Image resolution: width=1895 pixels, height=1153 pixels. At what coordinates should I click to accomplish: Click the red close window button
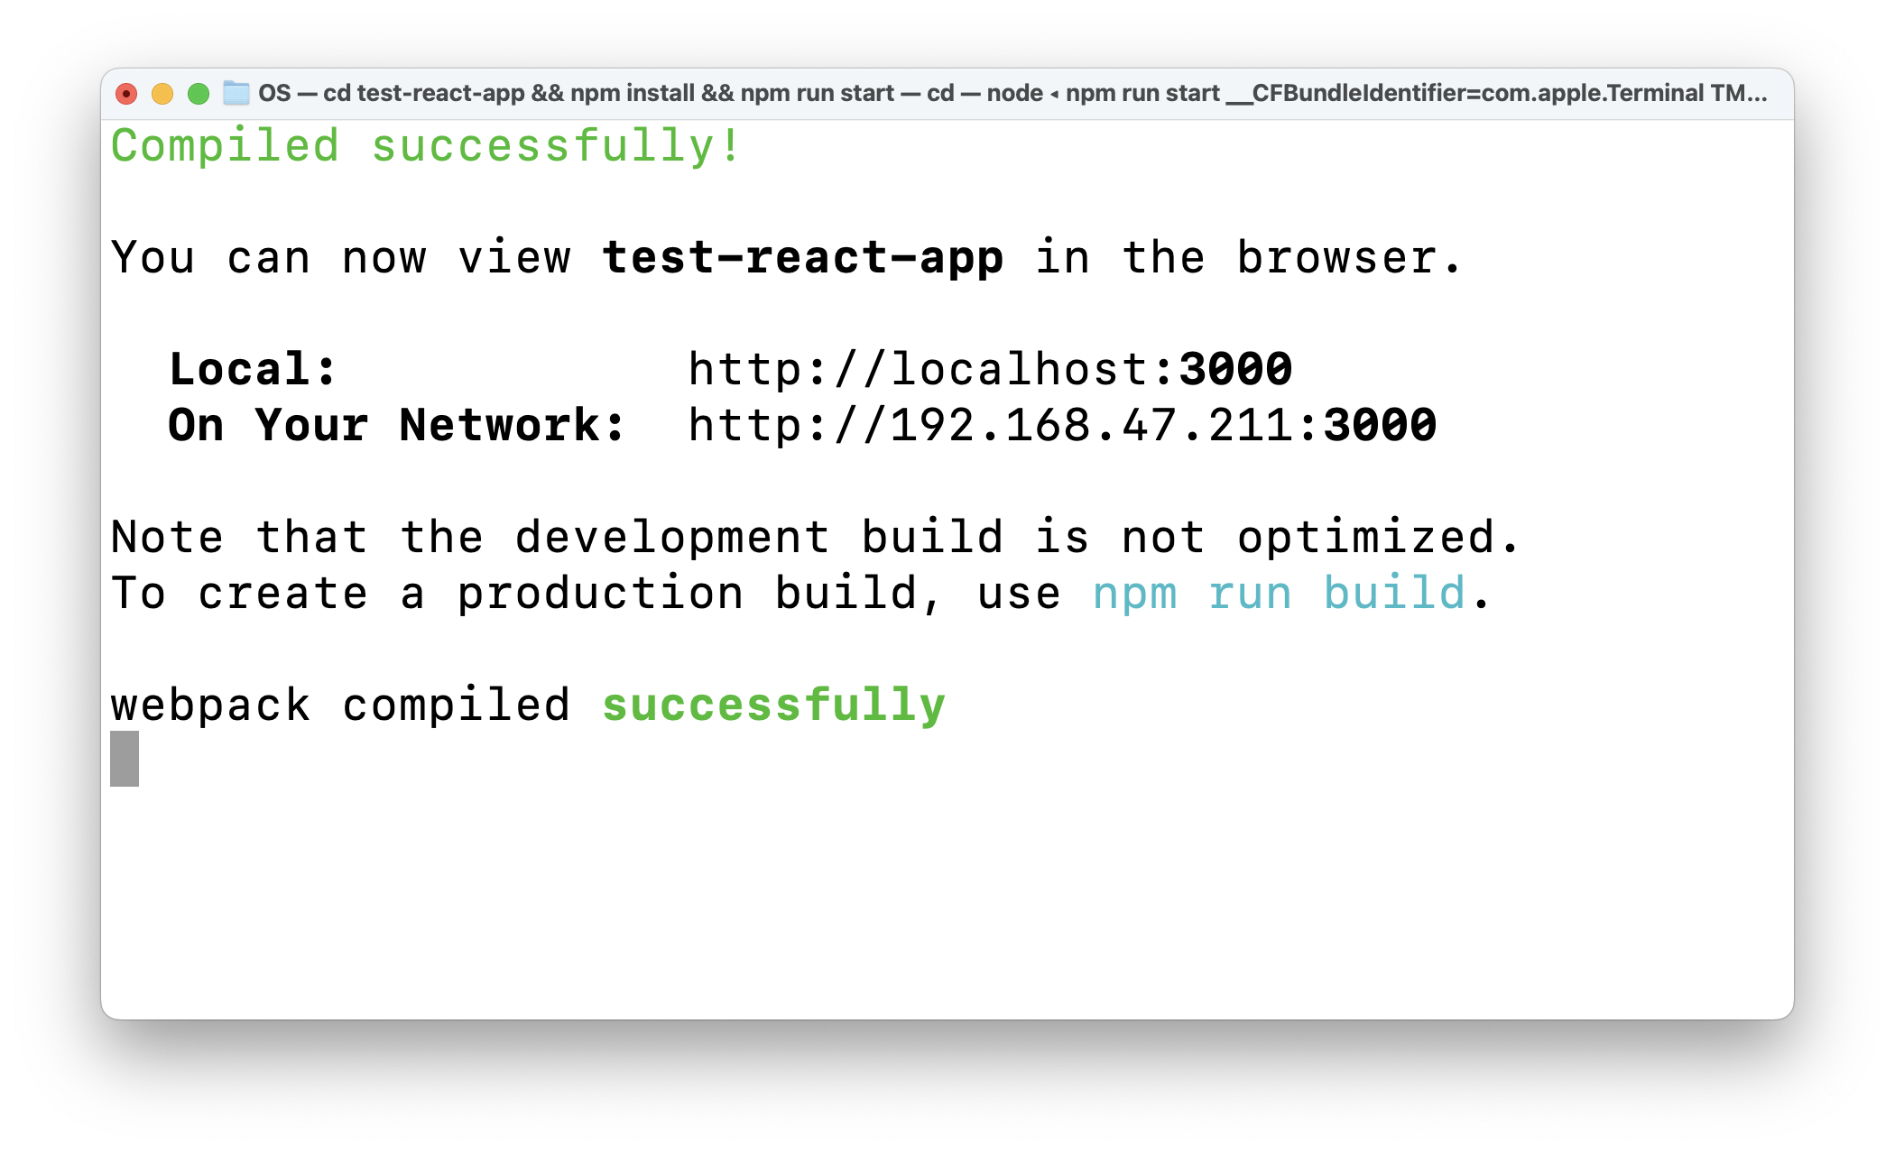pyautogui.click(x=126, y=93)
